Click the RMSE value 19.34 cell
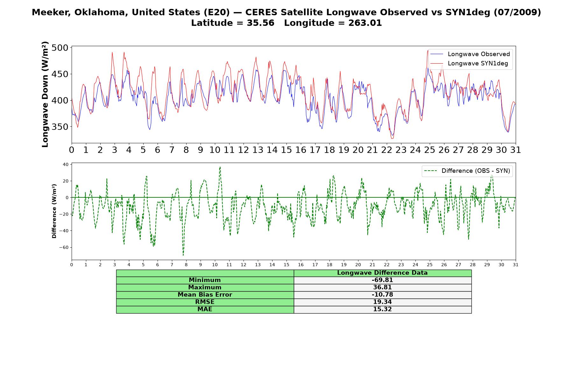573x382 pixels. [x=382, y=302]
